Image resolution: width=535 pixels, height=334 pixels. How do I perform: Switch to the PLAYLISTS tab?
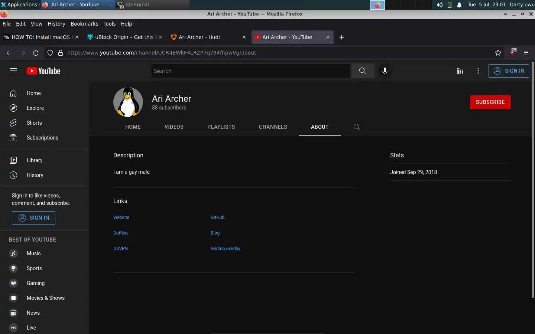pyautogui.click(x=221, y=127)
